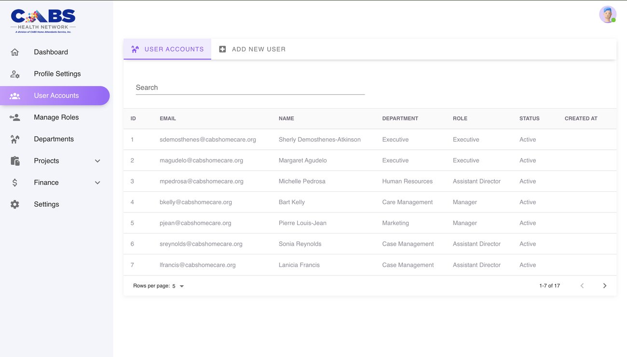Select name Michelle Pedrosa

pyautogui.click(x=302, y=181)
